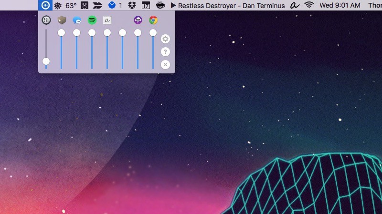The height and width of the screenshot is (214, 382).
Task: Click the volume mixer menu bar icon
Action: point(46,6)
